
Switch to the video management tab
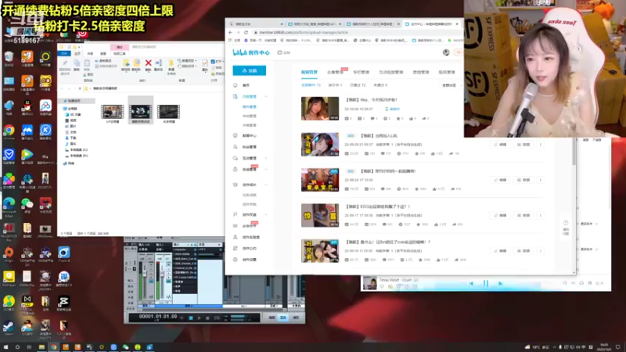[309, 72]
